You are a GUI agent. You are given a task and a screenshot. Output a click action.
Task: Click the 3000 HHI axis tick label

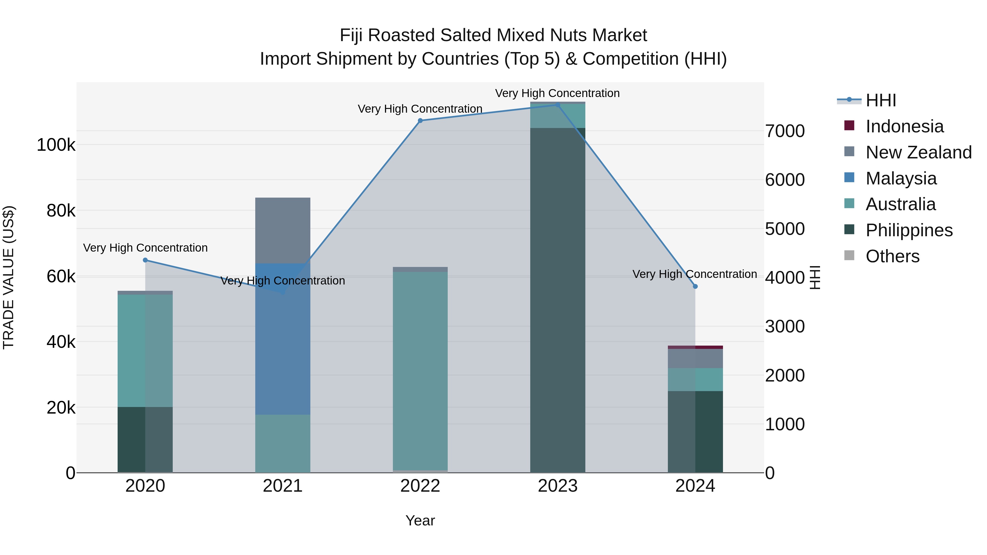(x=785, y=327)
